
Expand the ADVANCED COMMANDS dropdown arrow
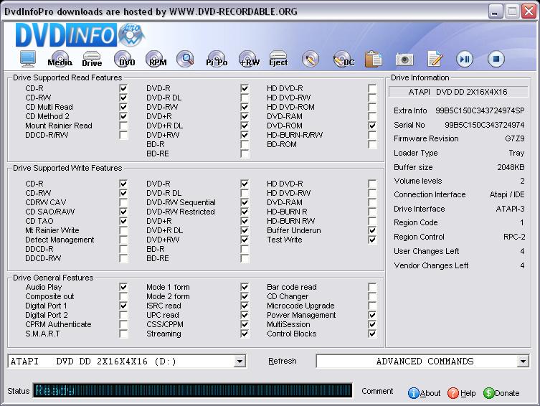pyautogui.click(x=523, y=362)
